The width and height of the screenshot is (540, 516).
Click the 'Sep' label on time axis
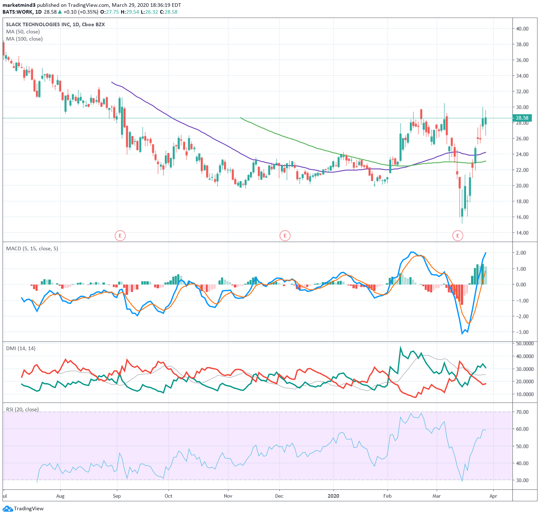point(117,496)
